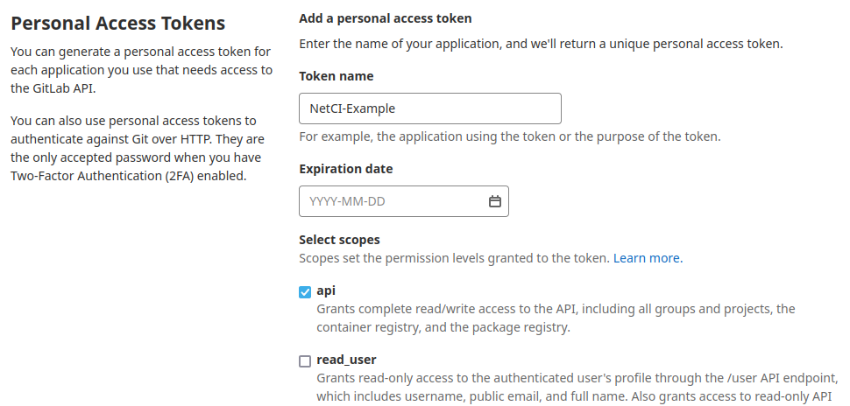Click the 'Enter the name of your application' text
This screenshot has height=406, width=850.
tap(541, 43)
